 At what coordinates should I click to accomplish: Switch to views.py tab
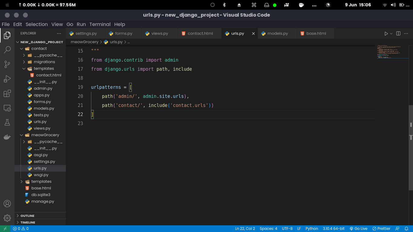[x=159, y=34]
